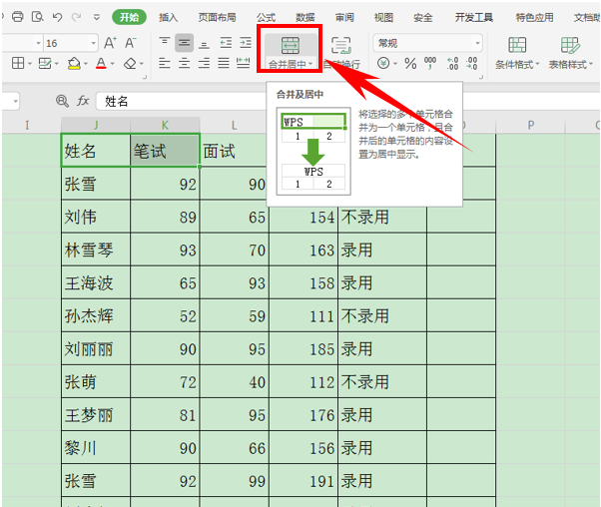601x507 pixels.
Task: Click the zoom magnifier beside fx
Action: [62, 101]
